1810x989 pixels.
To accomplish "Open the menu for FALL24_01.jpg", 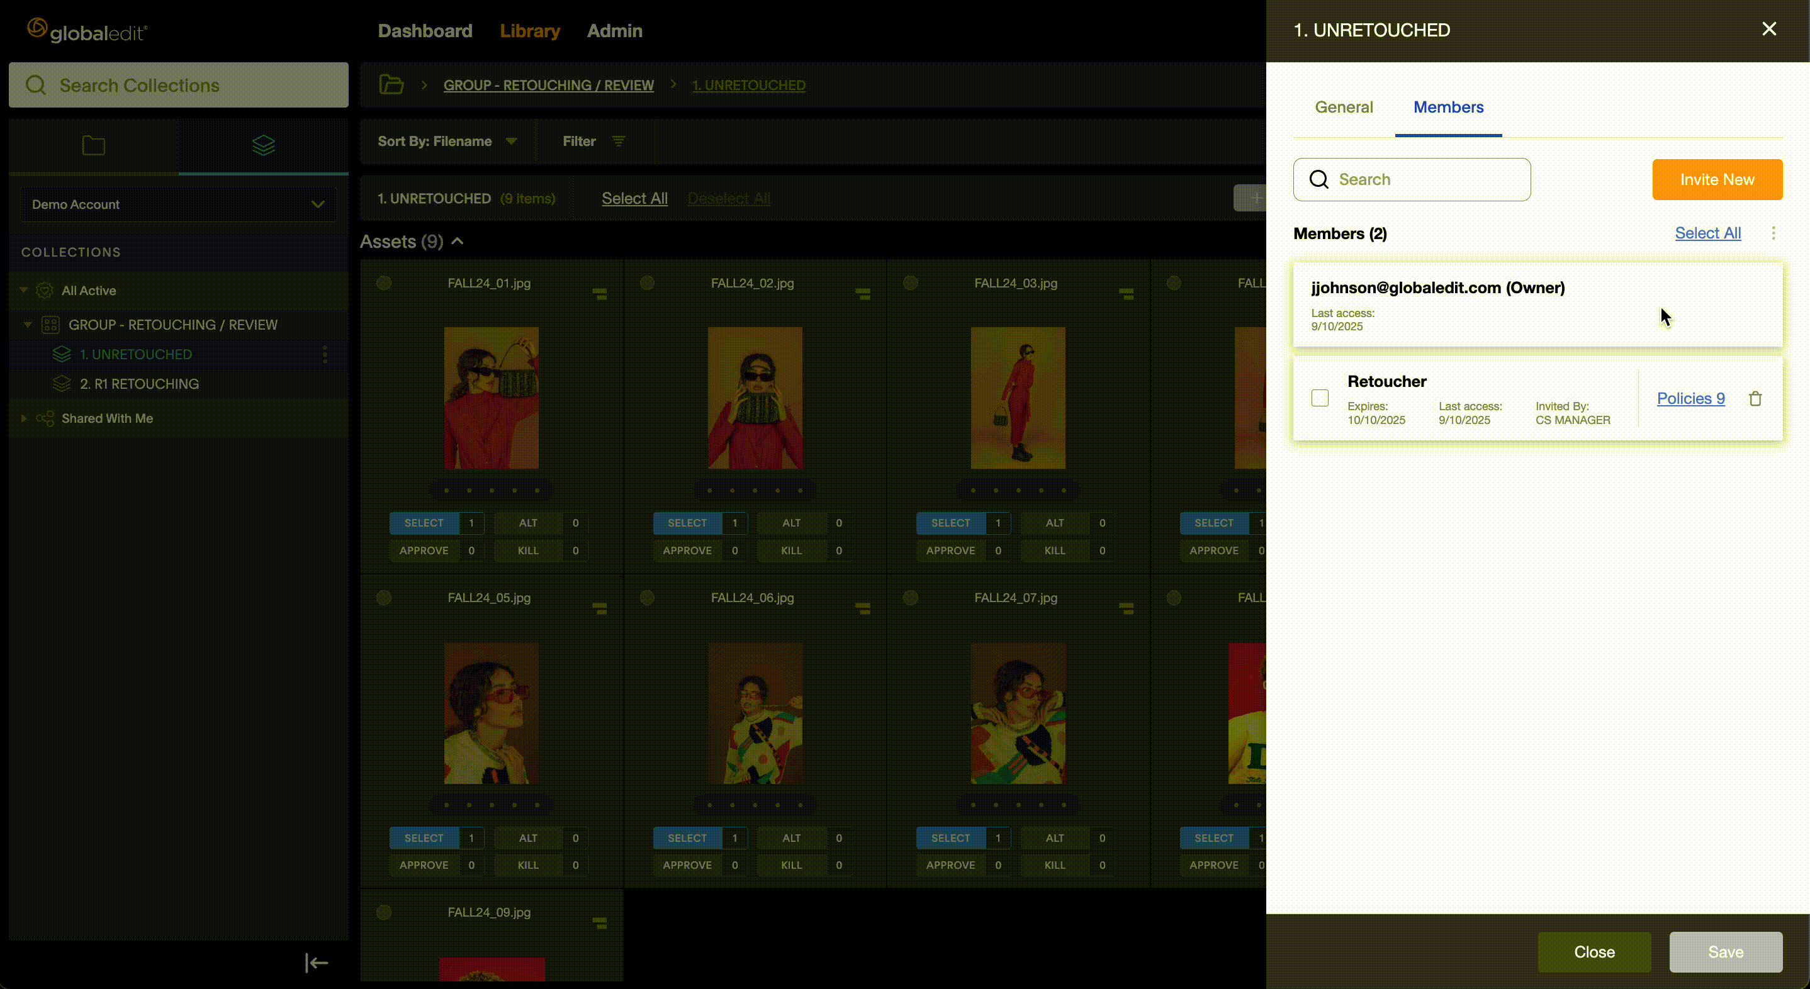I will 599,294.
